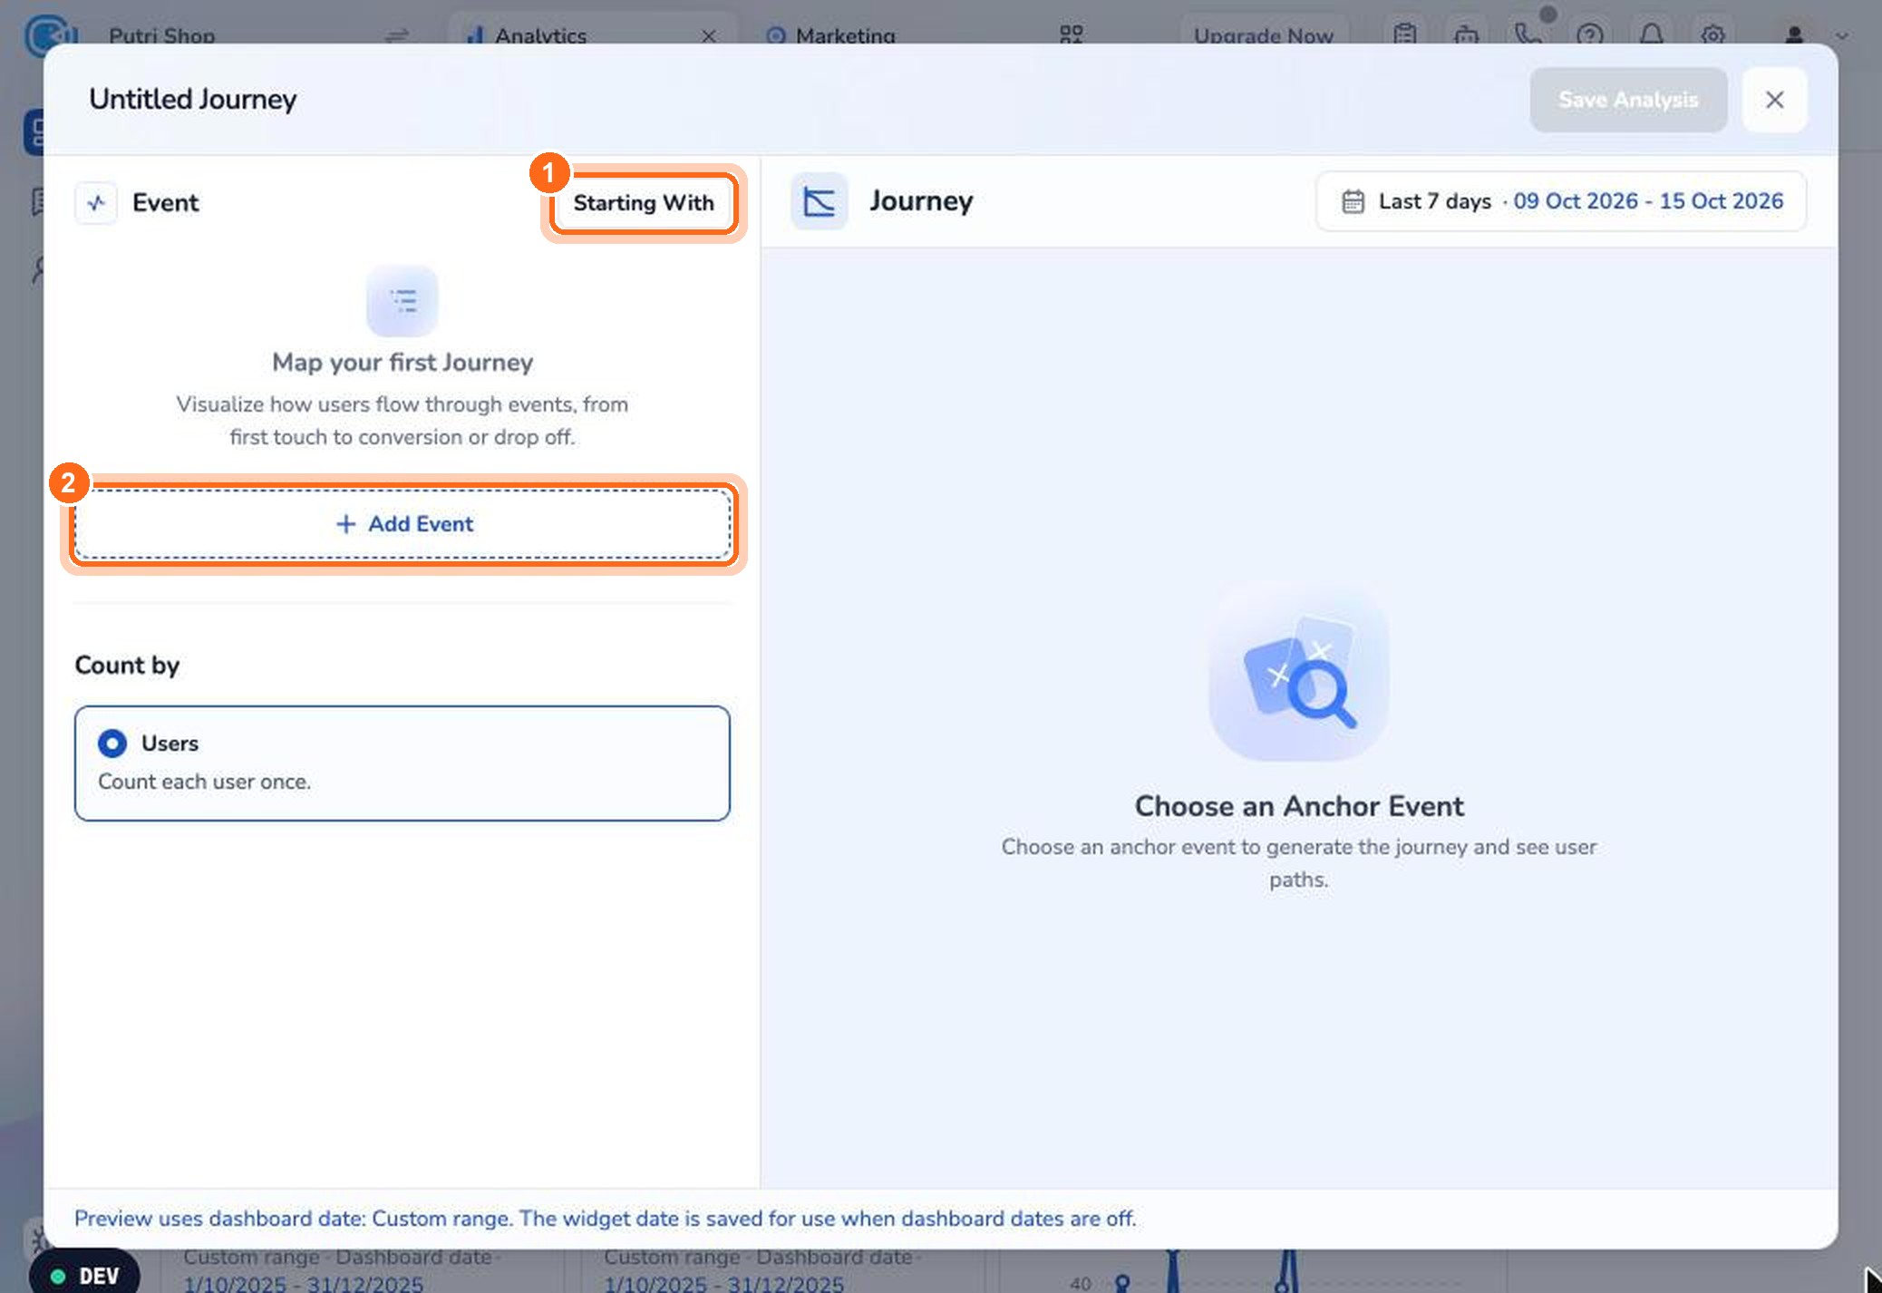Click the Map your first Journey list icon
This screenshot has height=1293, width=1882.
click(403, 300)
